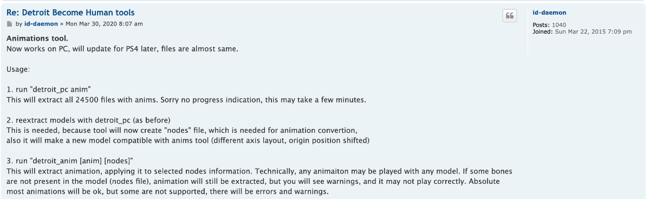Click the "Joined: Sun Mar 22, 2015" text
The image size is (650, 199).
[582, 31]
